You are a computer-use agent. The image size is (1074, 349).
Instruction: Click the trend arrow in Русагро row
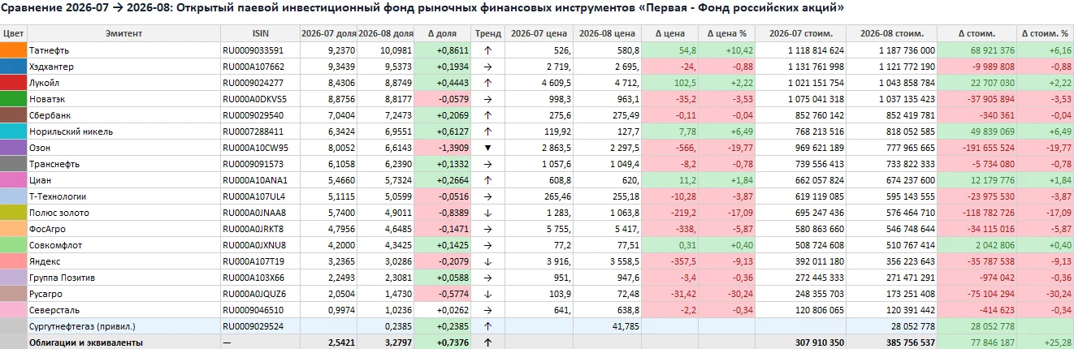click(487, 293)
